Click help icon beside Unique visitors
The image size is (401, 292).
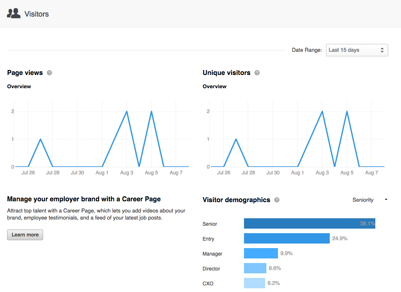click(257, 73)
